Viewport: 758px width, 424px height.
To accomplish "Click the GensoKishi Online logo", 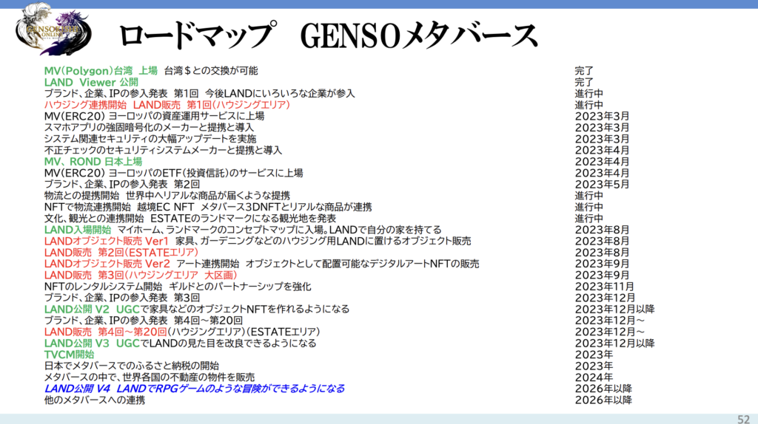I will point(53,30).
